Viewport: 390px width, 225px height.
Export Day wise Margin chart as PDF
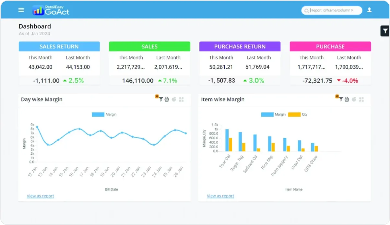click(167, 99)
